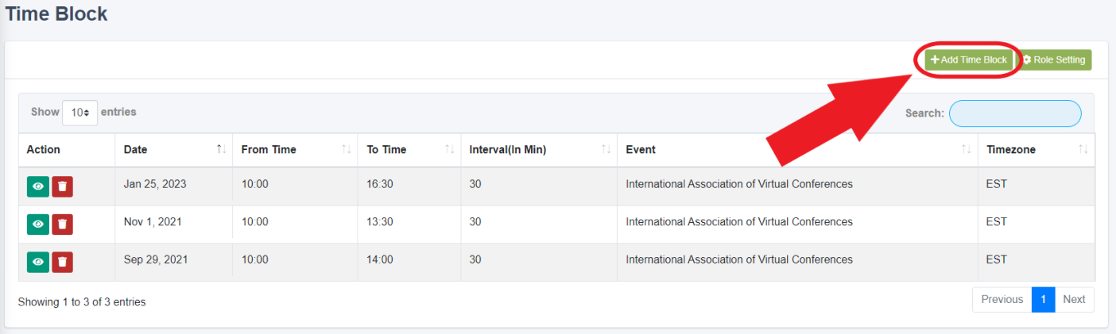Sort table by From Time column
Screen dimensions: 1116x334
(295, 149)
